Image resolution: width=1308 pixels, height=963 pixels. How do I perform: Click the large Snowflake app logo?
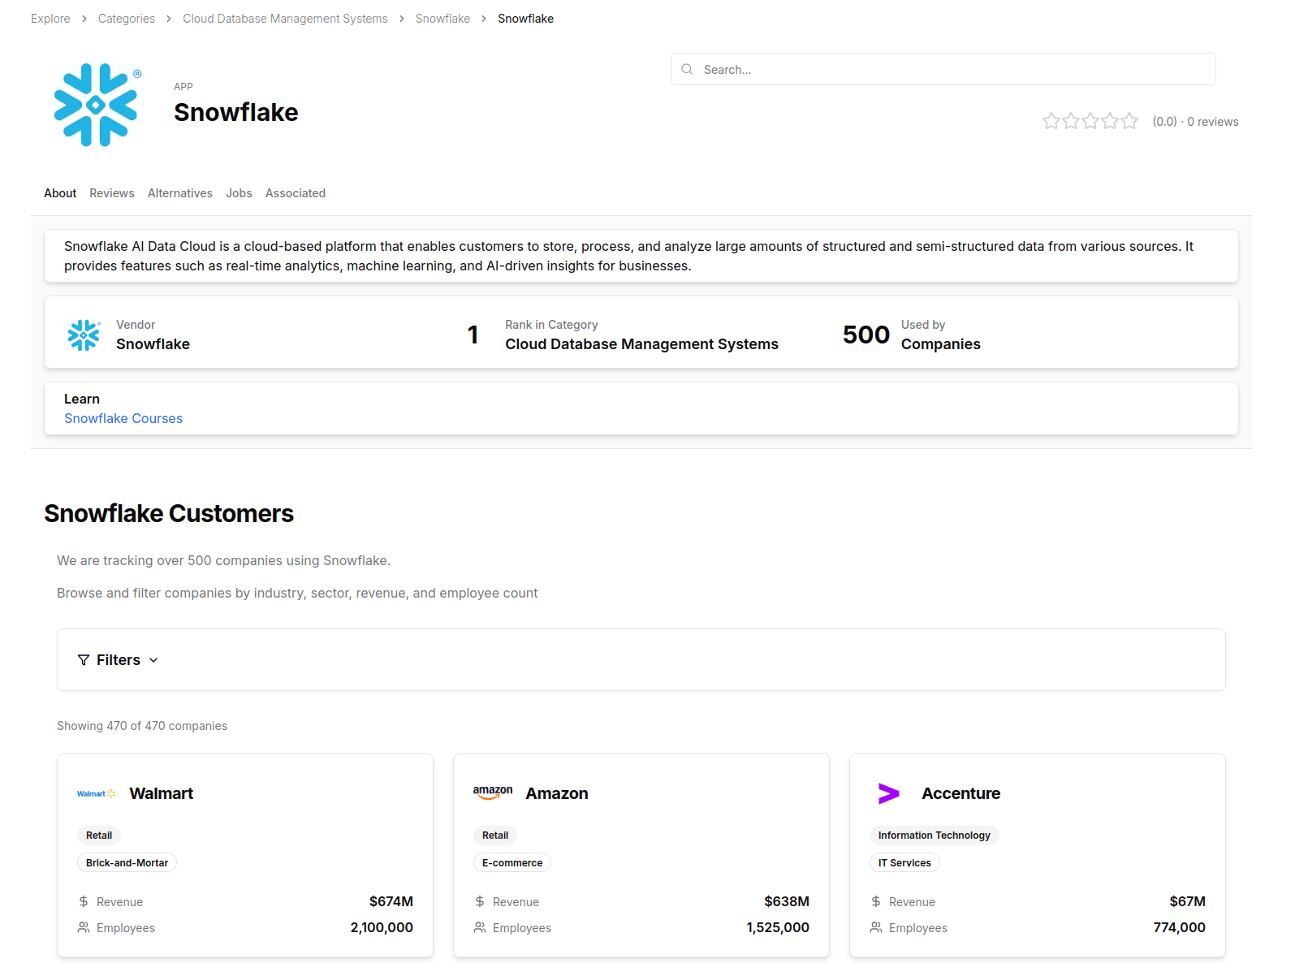point(97,105)
